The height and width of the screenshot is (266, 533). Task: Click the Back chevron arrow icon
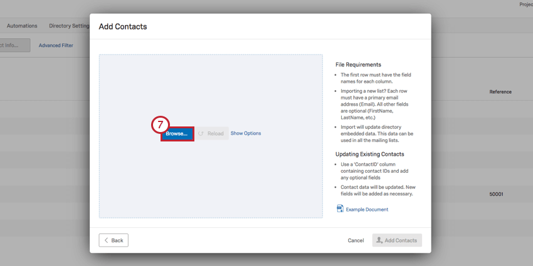106,240
